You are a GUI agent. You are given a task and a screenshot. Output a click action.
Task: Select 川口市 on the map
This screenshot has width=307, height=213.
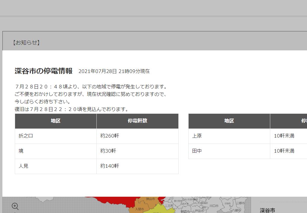(214, 206)
